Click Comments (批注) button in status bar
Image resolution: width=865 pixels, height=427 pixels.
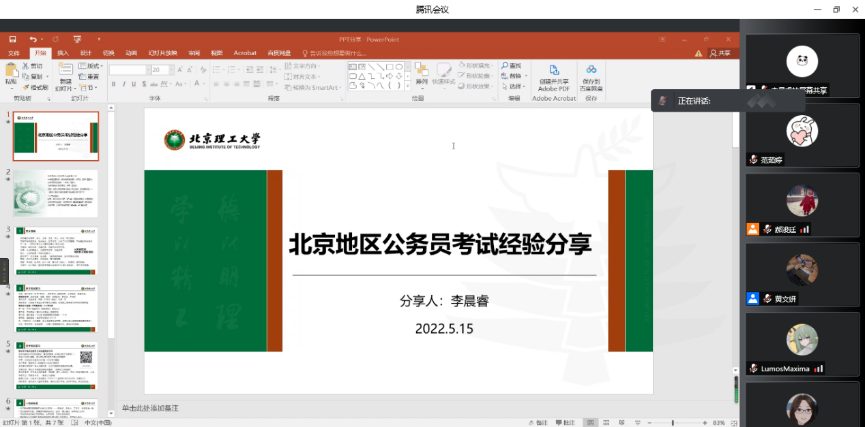565,423
